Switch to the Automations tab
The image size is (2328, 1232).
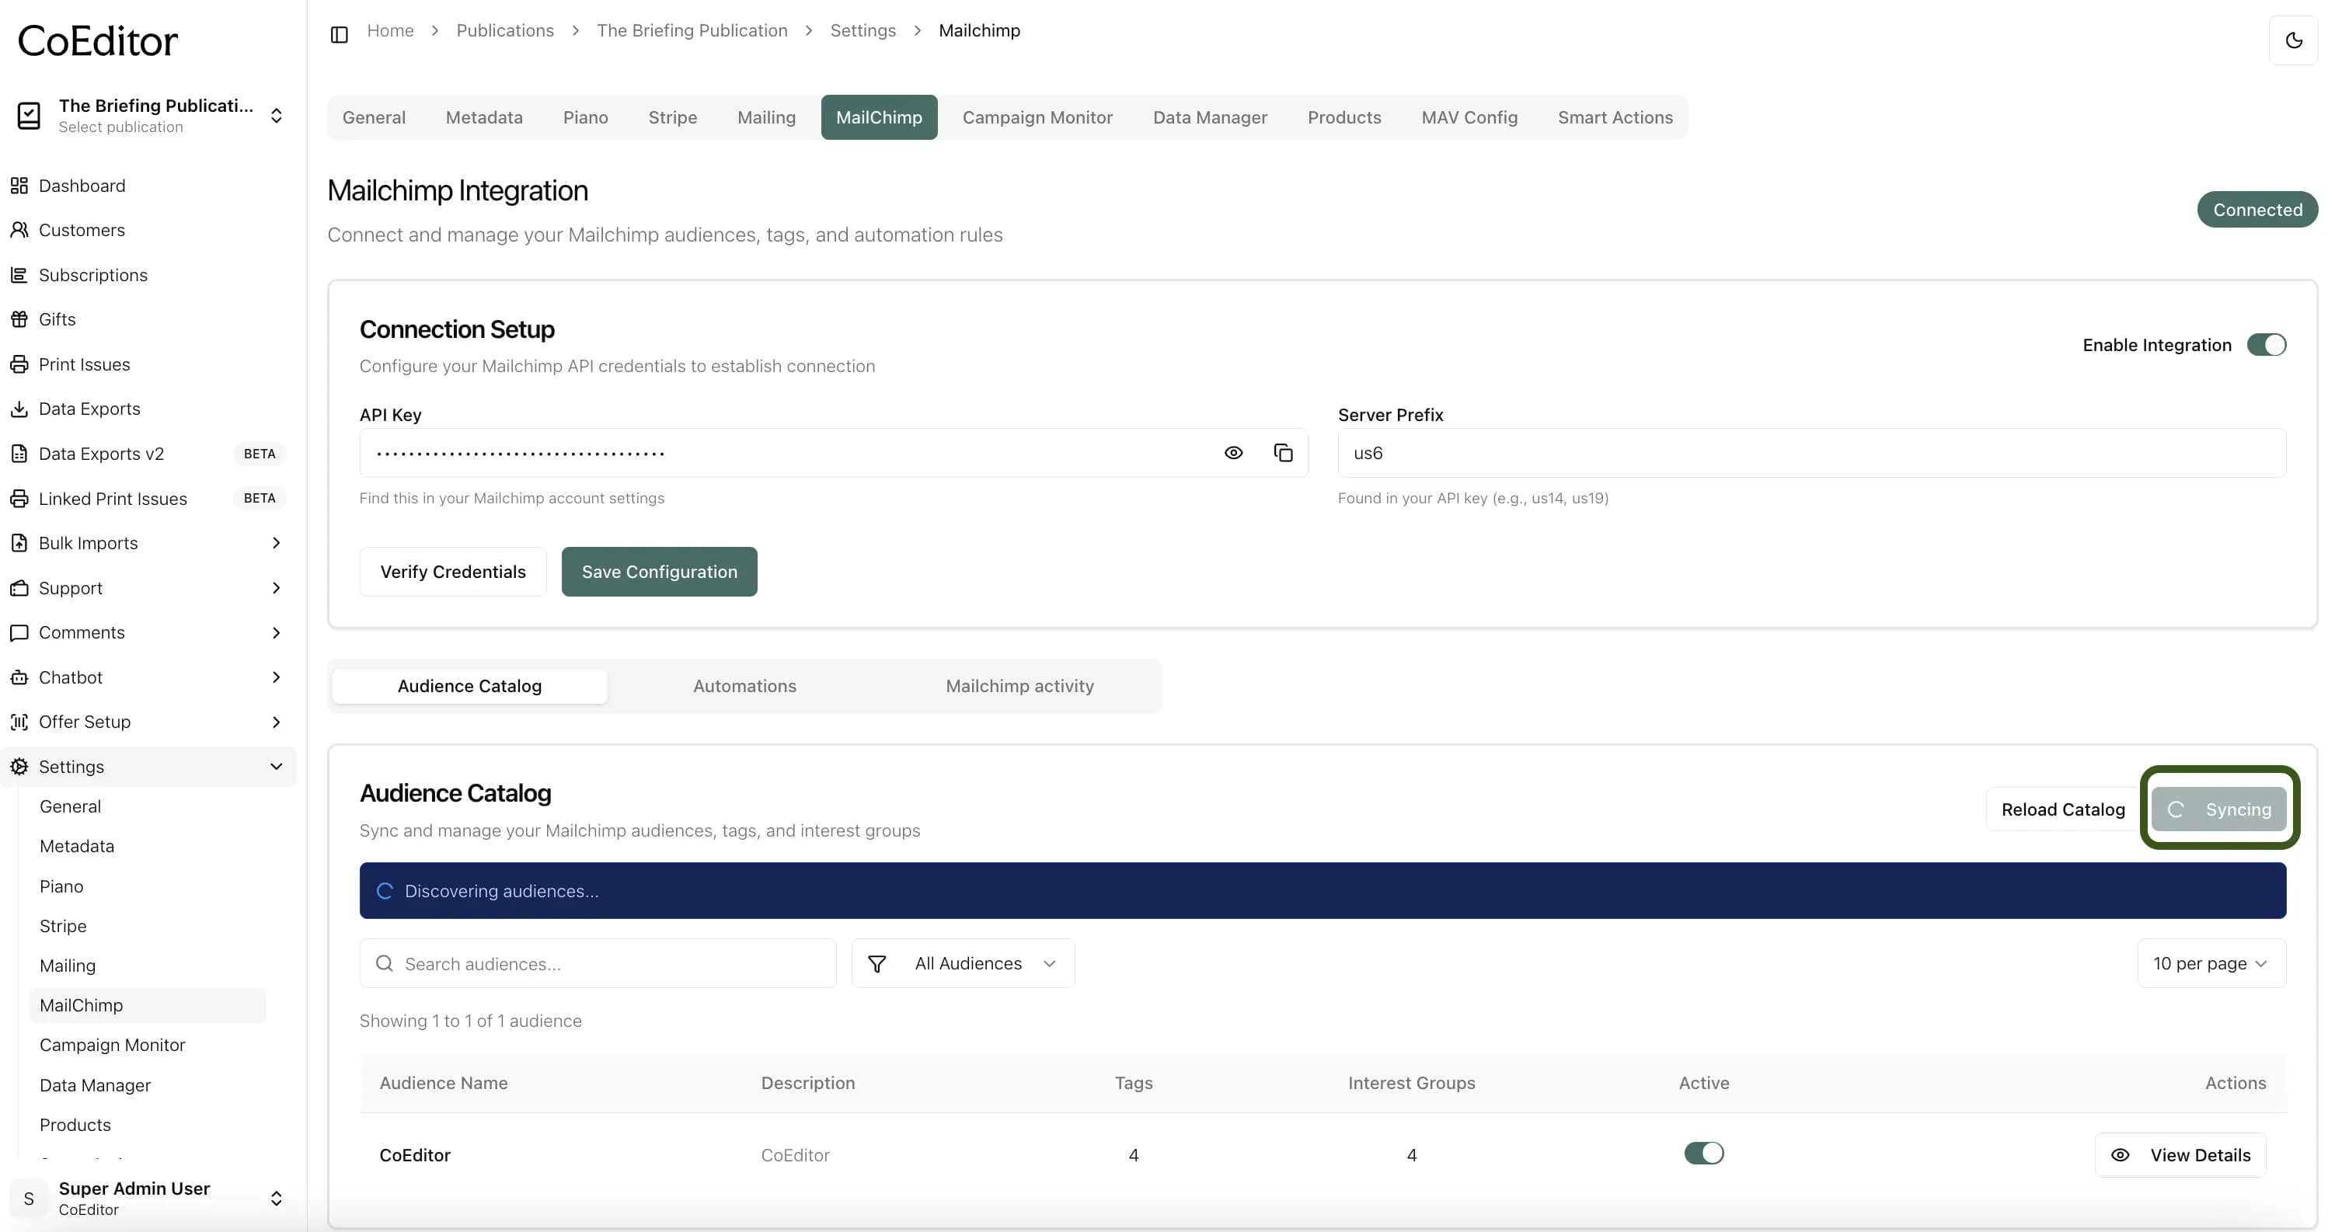tap(744, 687)
